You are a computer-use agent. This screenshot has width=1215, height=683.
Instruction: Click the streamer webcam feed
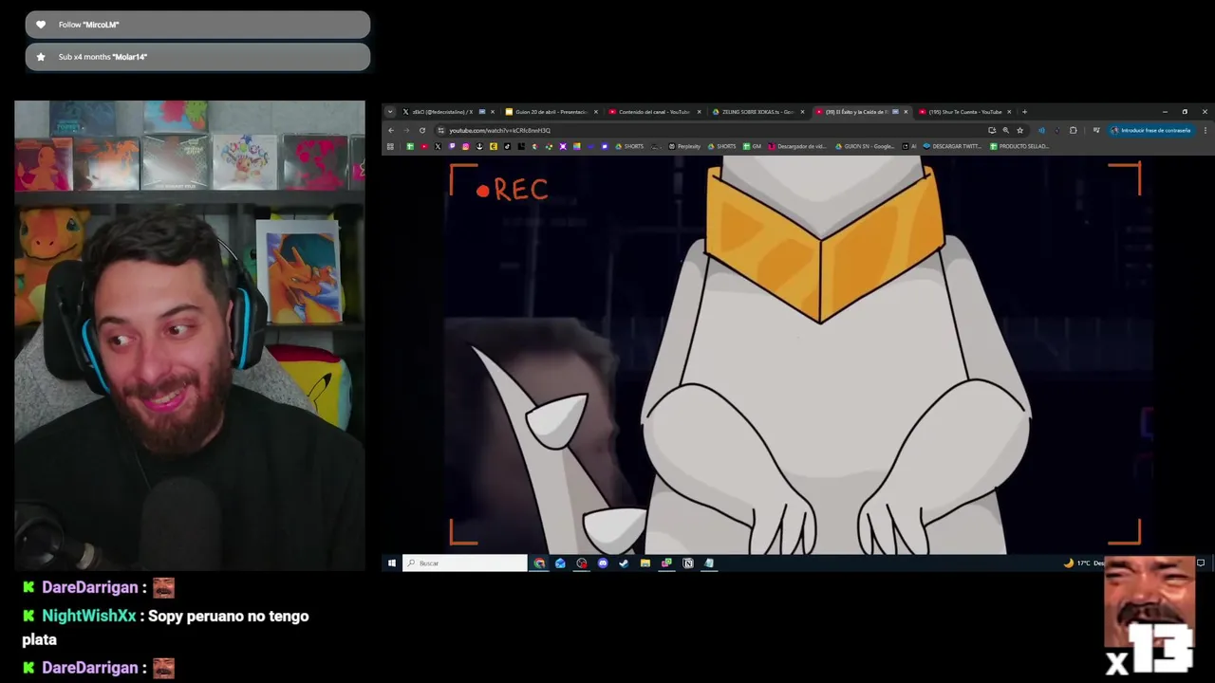190,336
